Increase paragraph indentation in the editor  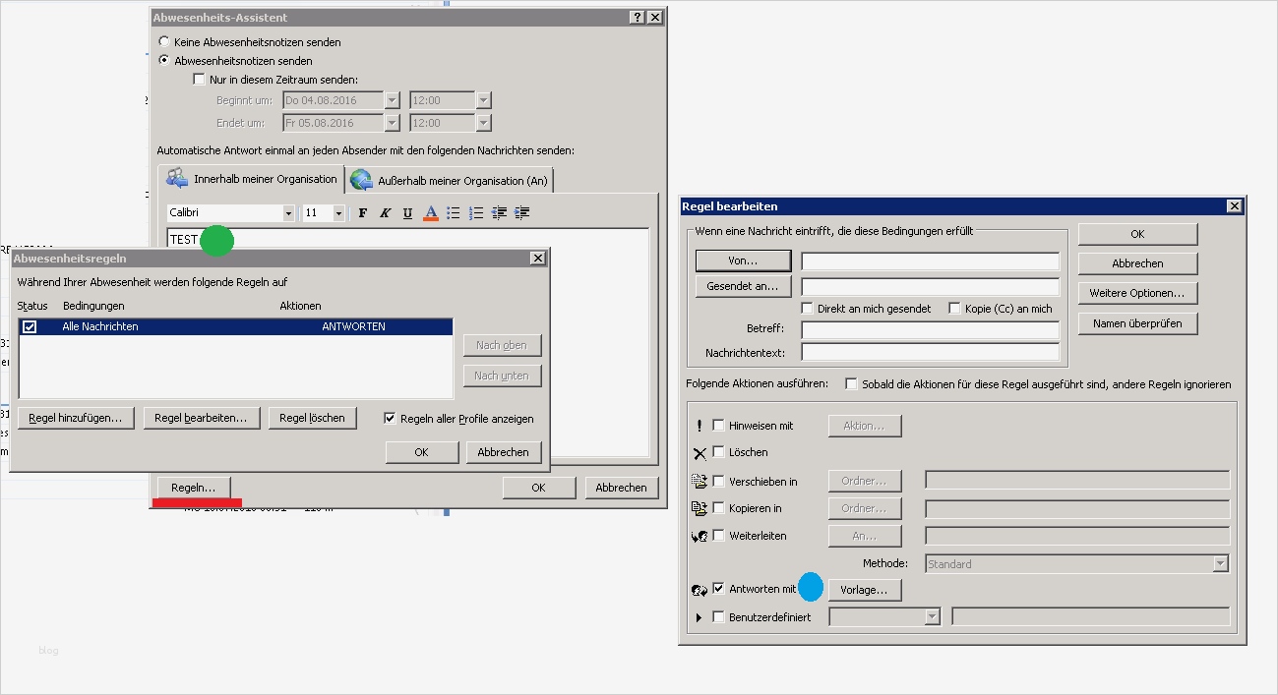click(x=520, y=211)
